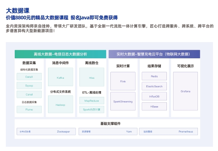
Task: Click the Hadoop box
Action: (60, 104)
